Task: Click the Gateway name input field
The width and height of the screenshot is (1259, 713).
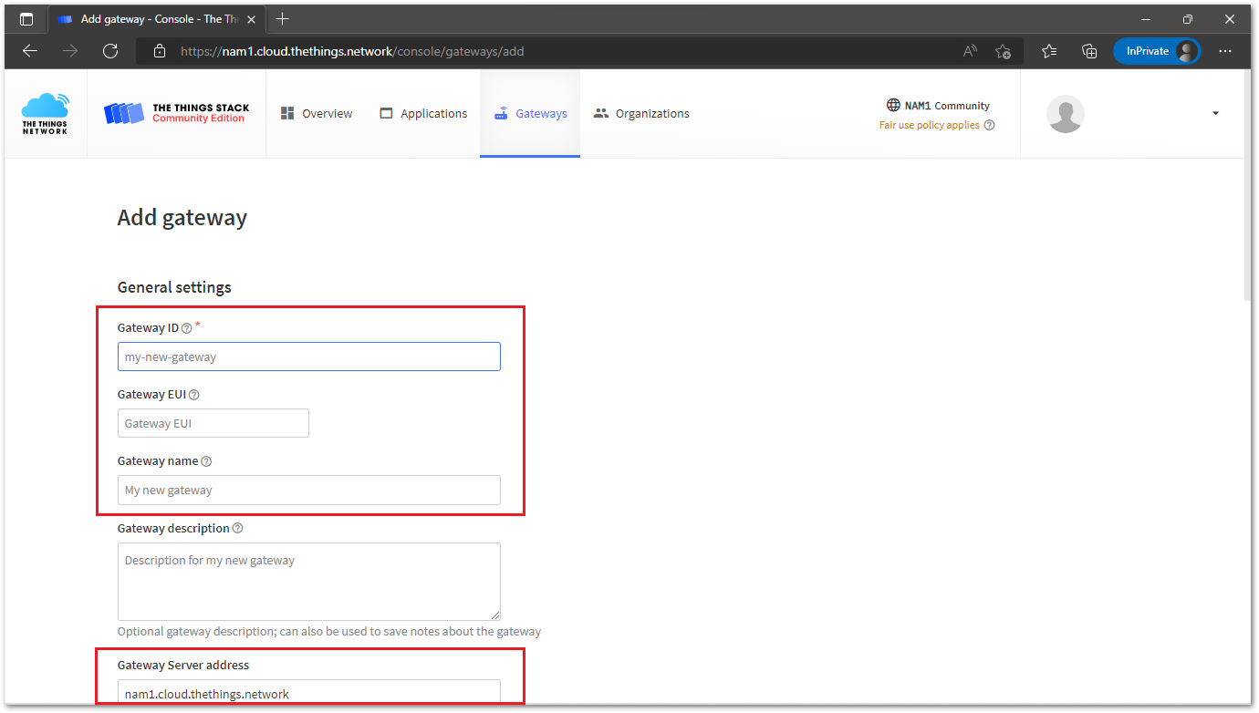Action: pyautogui.click(x=309, y=490)
